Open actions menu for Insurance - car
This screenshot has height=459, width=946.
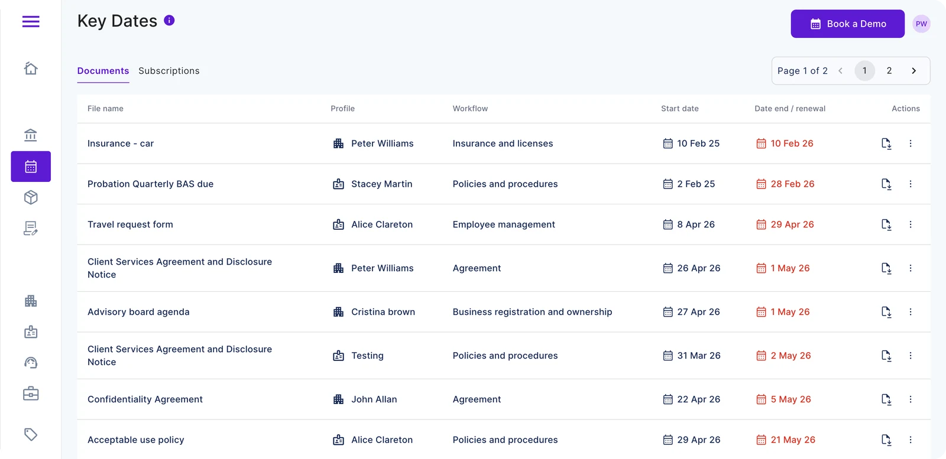tap(911, 144)
